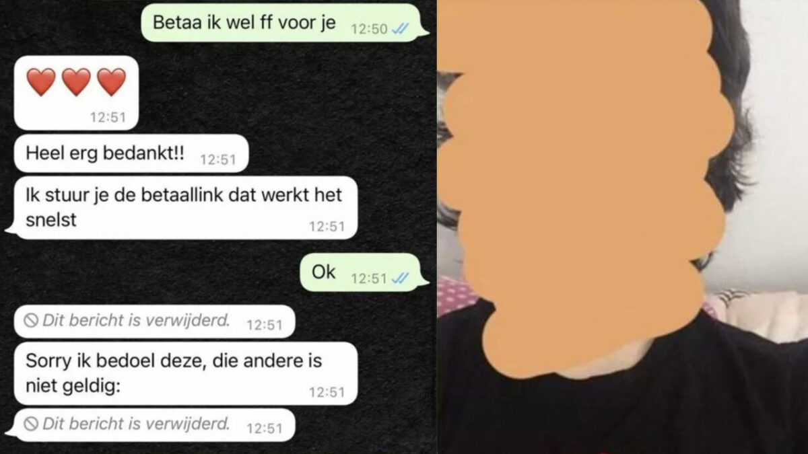Click the first red heart emoji
The image size is (808, 454).
pyautogui.click(x=41, y=82)
